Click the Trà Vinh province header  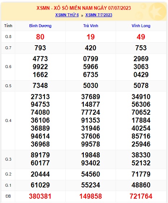91,26
